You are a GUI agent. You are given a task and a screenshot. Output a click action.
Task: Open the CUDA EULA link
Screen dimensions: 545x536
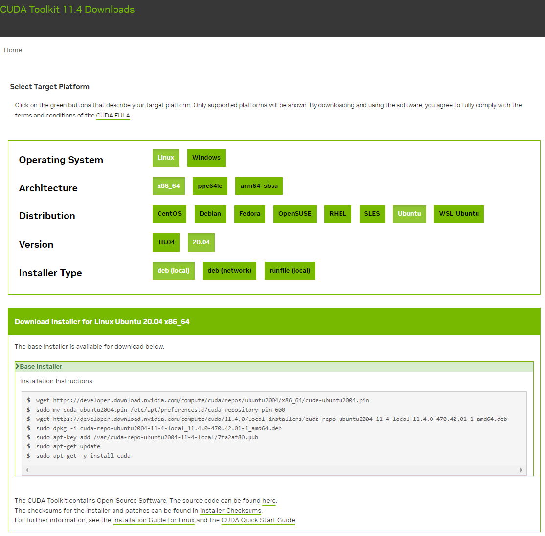click(x=113, y=116)
